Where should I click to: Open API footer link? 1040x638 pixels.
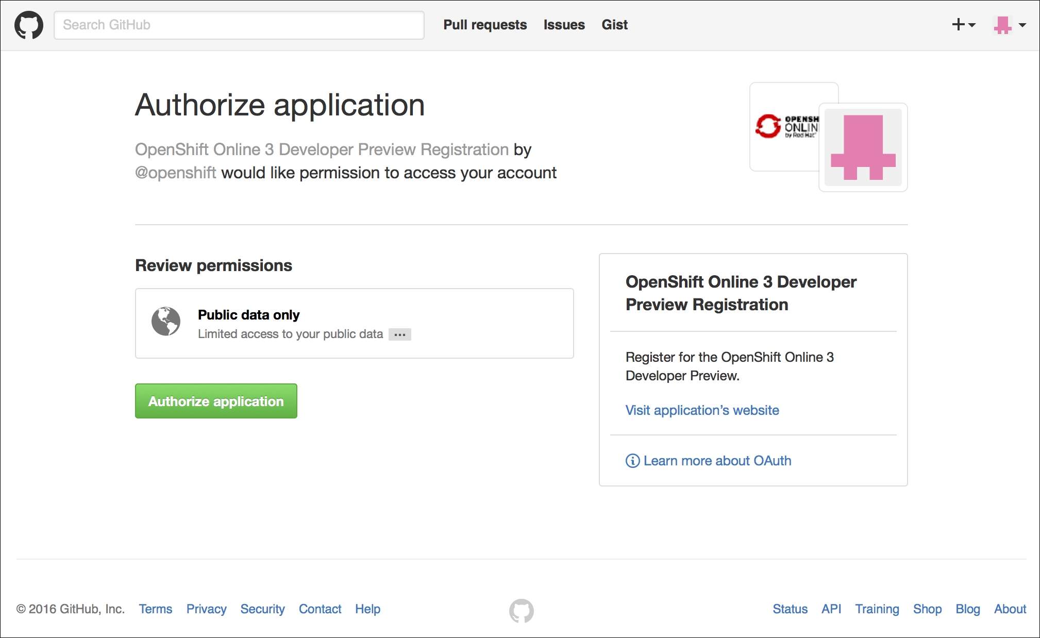click(x=831, y=609)
